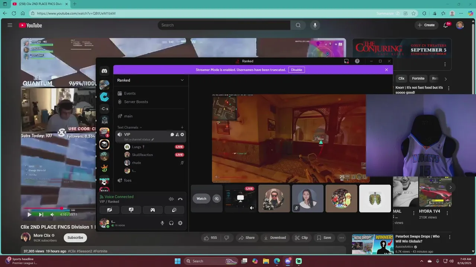The width and height of the screenshot is (476, 267).
Task: Create invite for the VIP channel
Action: click(177, 135)
